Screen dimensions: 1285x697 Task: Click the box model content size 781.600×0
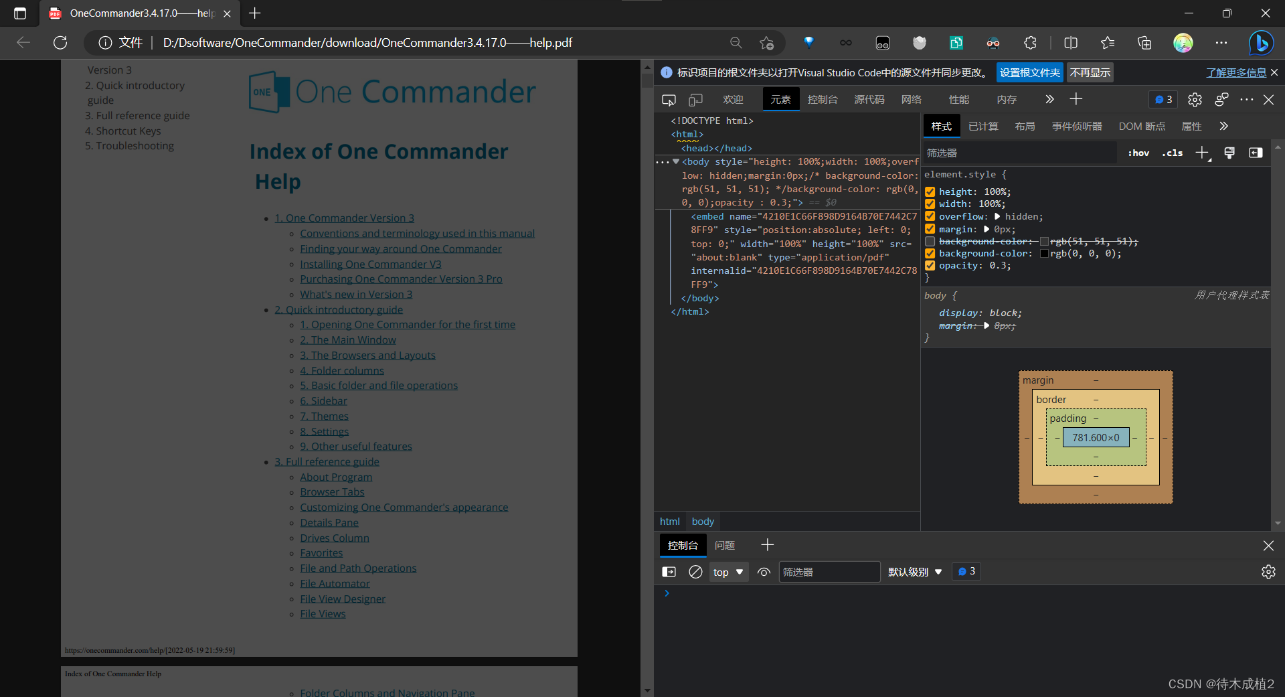pos(1096,437)
